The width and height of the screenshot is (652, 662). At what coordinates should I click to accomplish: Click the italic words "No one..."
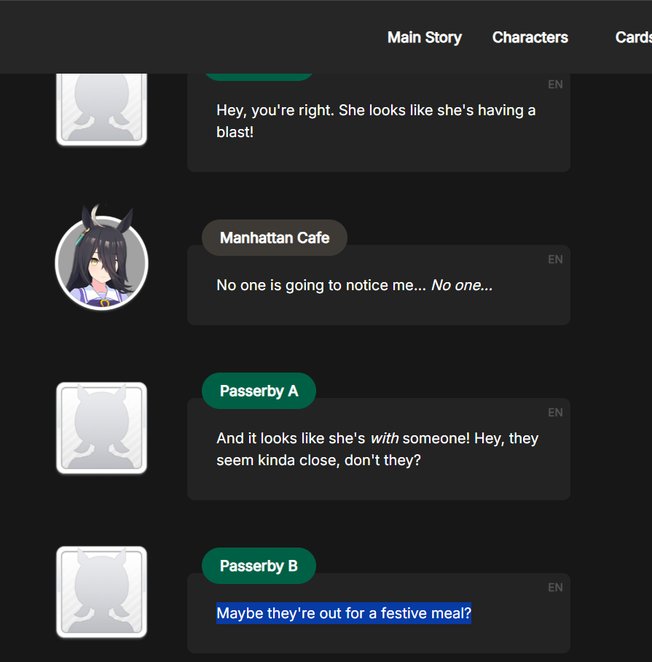click(462, 285)
